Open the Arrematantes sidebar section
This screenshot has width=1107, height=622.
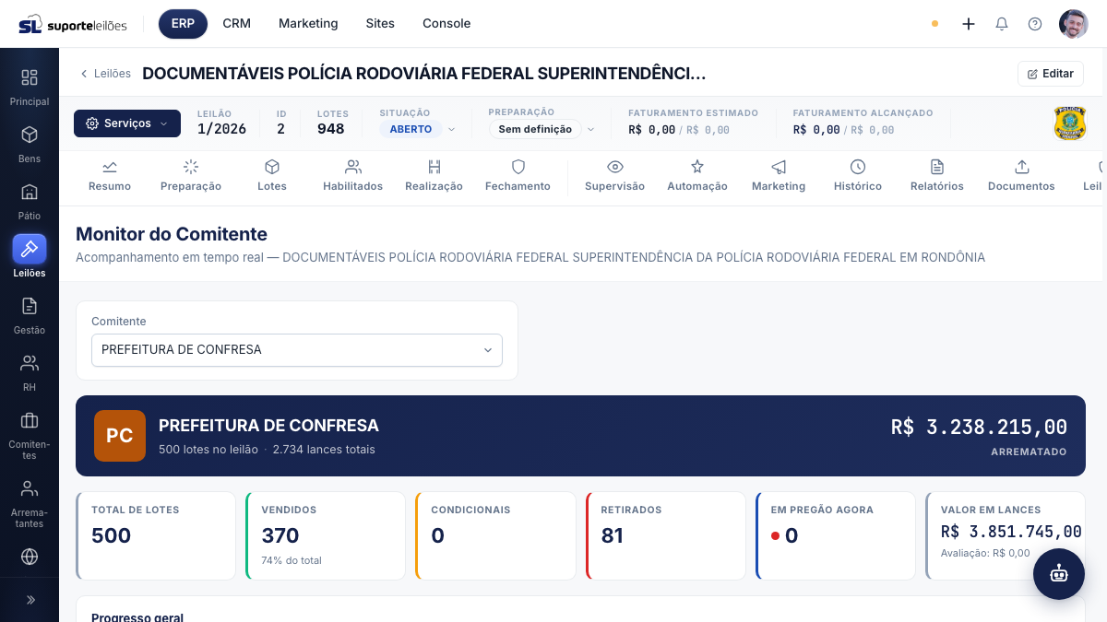[30, 503]
